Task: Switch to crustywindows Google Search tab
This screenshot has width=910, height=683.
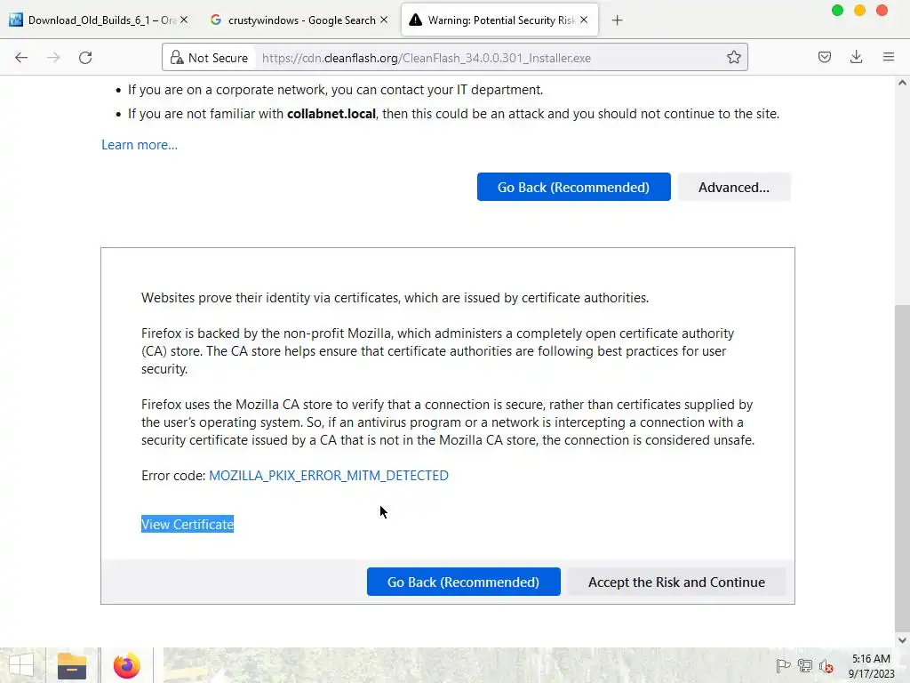Action: (299, 20)
